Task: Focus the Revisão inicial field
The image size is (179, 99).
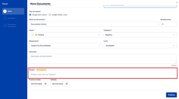Action: [169, 24]
